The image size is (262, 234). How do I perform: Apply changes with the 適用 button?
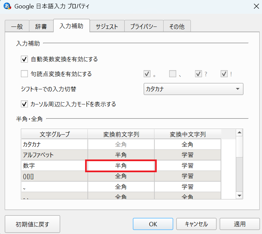(239, 224)
